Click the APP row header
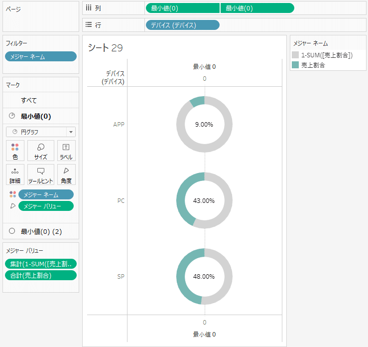The height and width of the screenshot is (347, 368). [119, 124]
